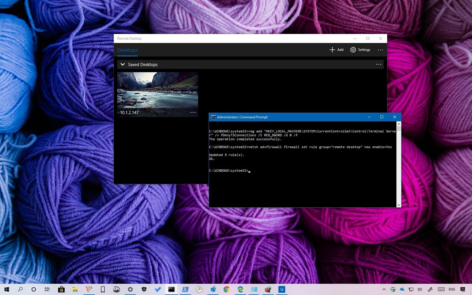The width and height of the screenshot is (472, 295).
Task: Open the 10.1.2.147 desktop thumbnail
Action: pos(158,91)
